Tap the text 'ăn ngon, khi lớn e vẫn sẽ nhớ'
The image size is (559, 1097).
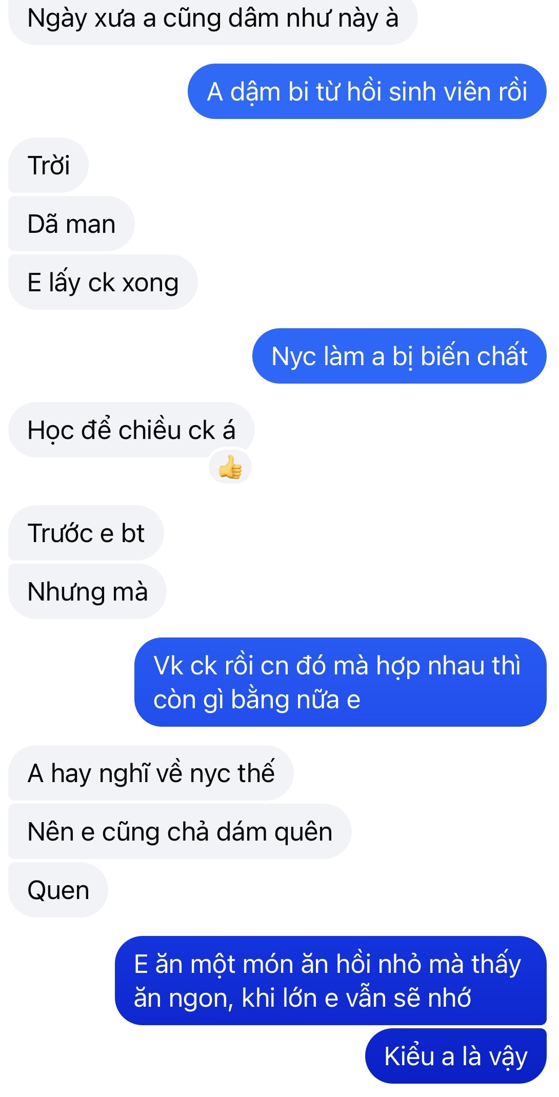click(x=302, y=998)
